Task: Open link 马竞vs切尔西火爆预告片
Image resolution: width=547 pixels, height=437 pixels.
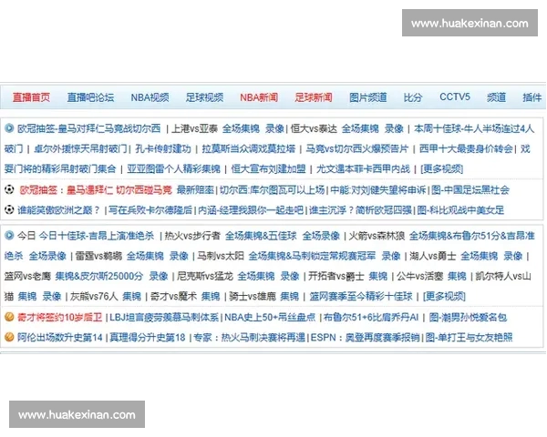Action: 357,148
